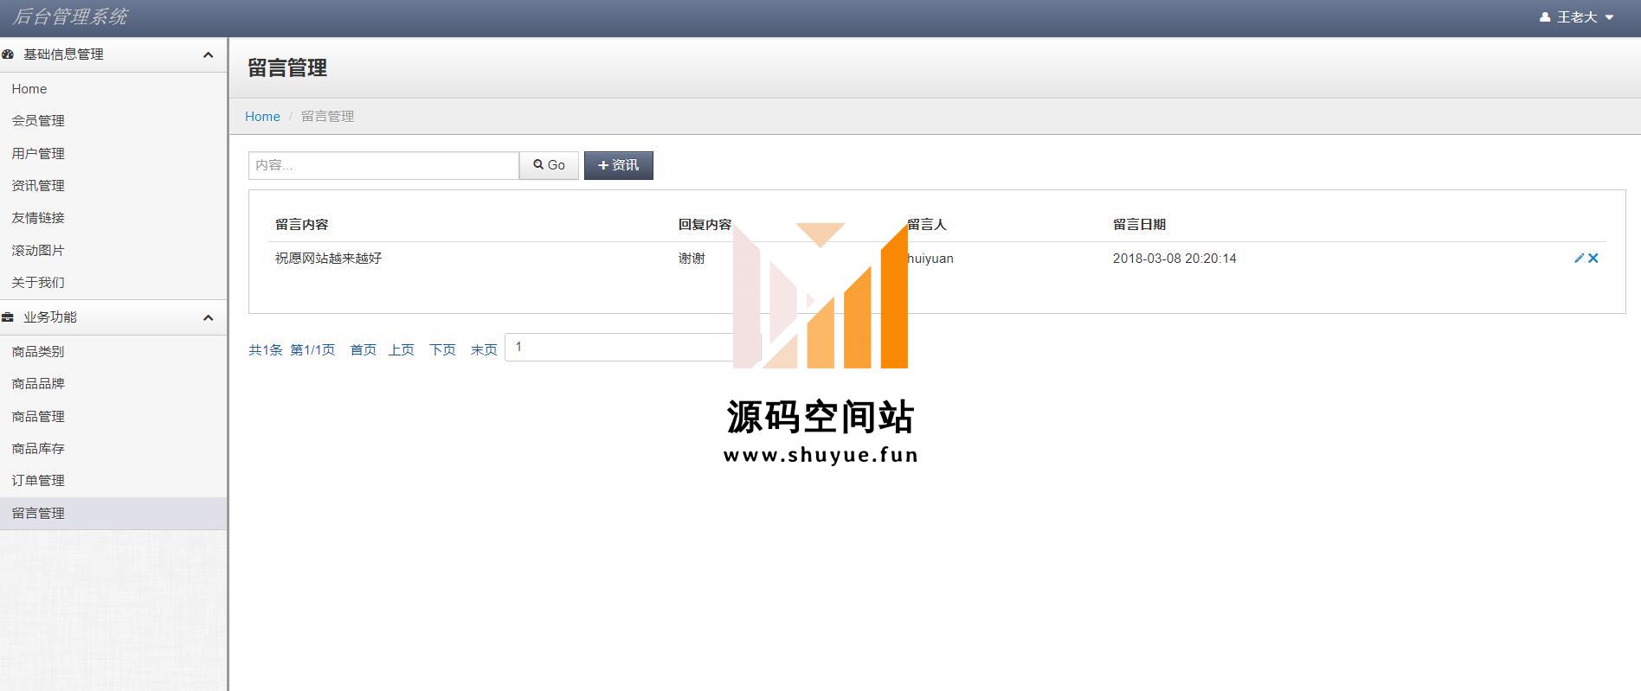Focus the page number input box
Viewport: 1641px width, 691px height.
click(x=633, y=347)
